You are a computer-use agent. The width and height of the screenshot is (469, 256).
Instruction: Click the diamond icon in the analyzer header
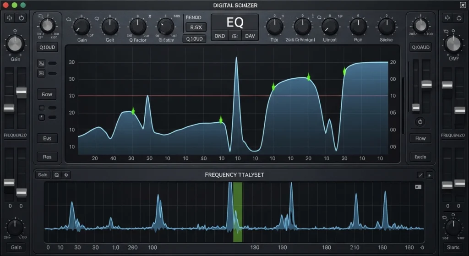coord(66,175)
